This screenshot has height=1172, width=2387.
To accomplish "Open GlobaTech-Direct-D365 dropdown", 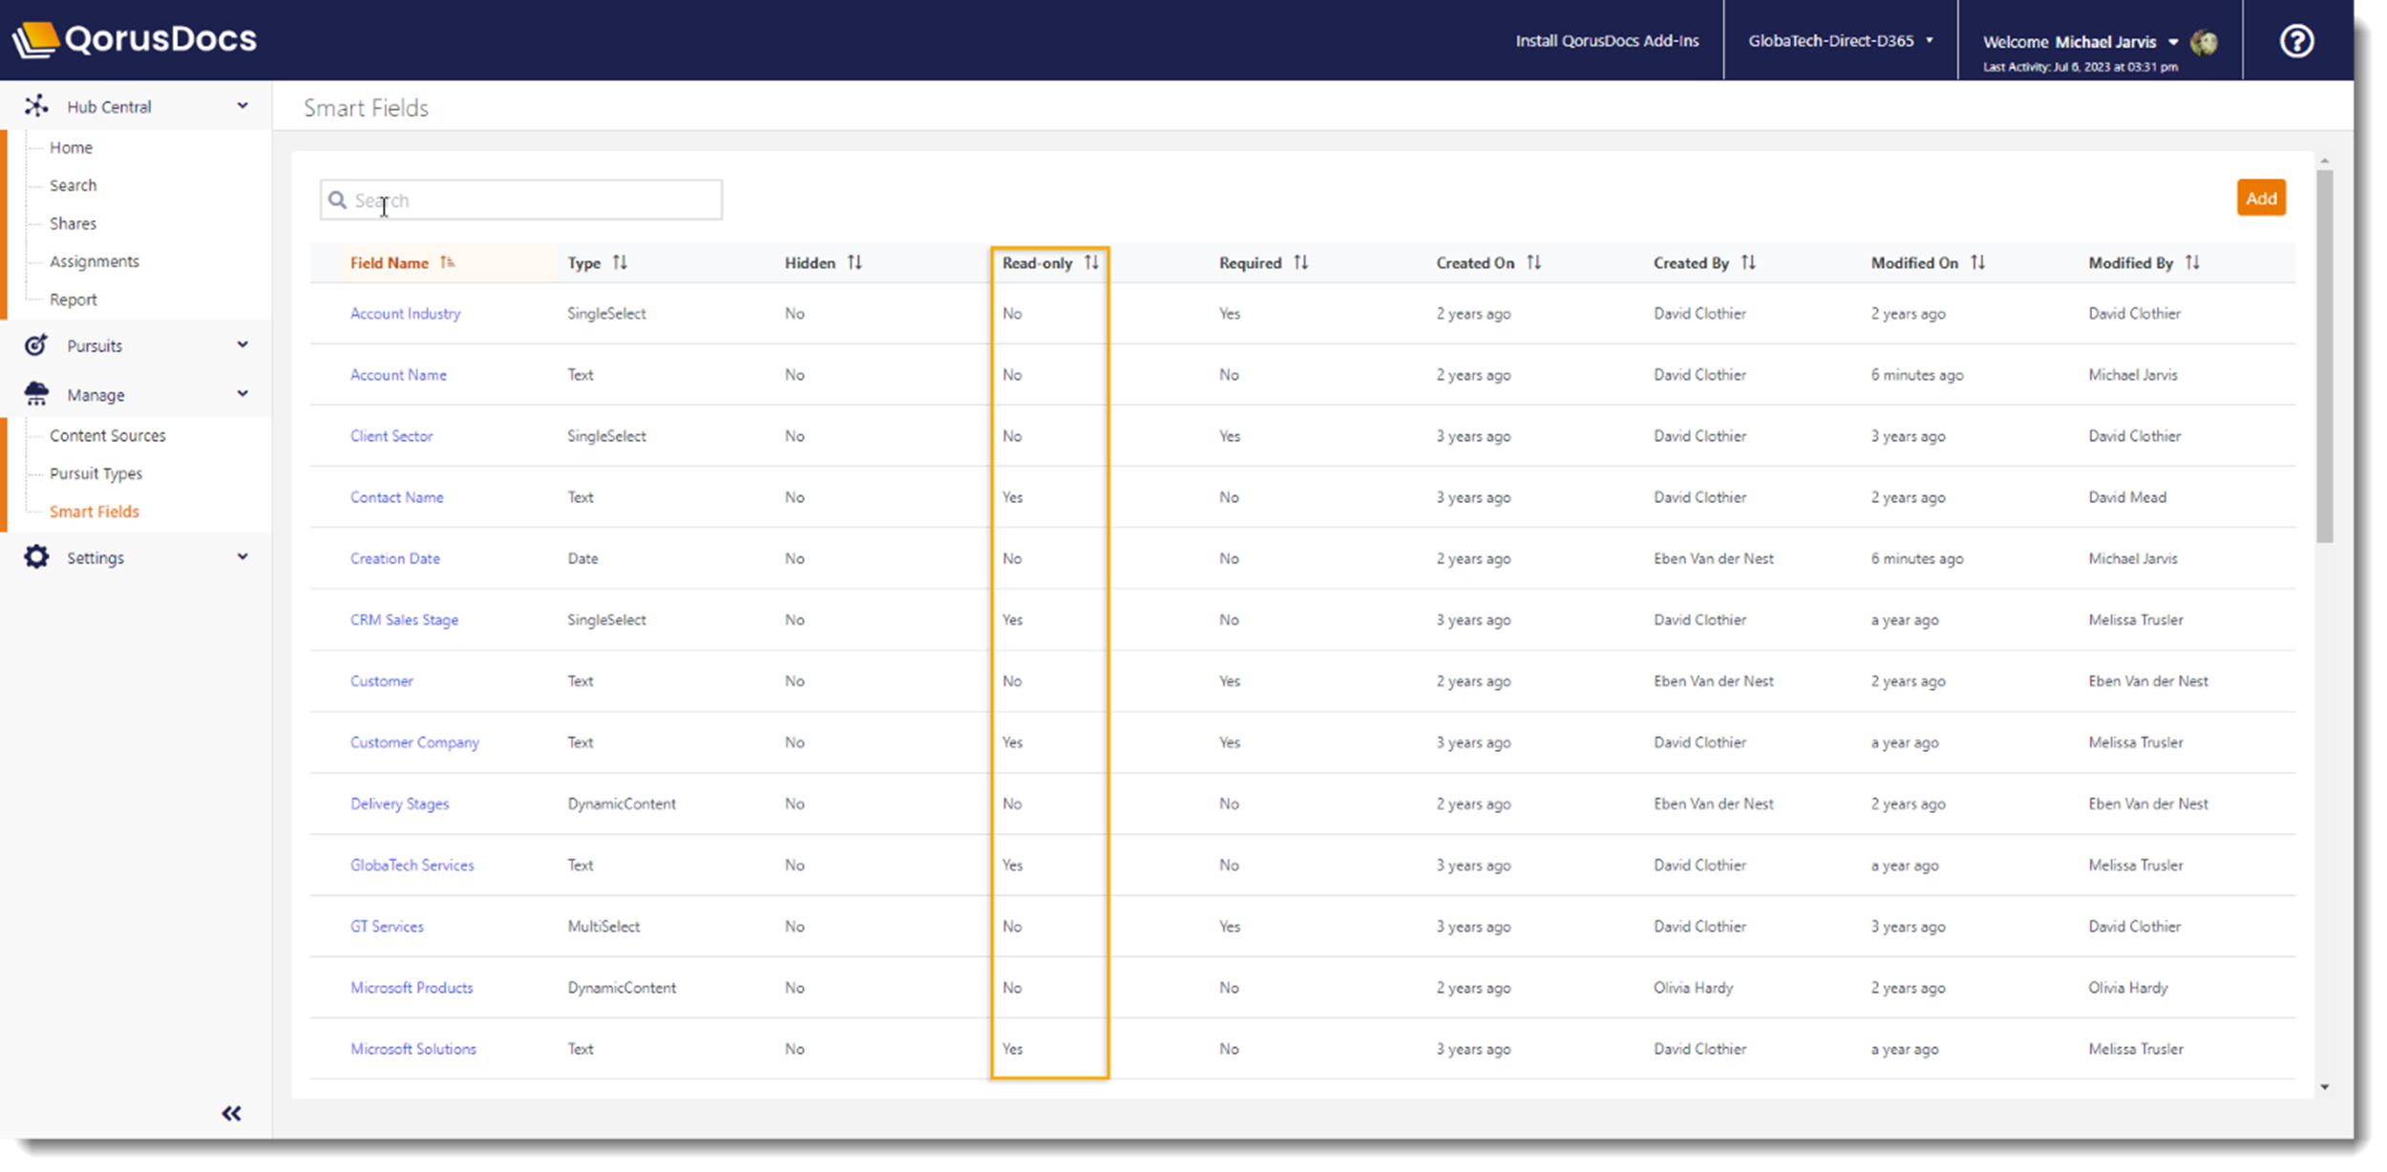I will click(1840, 40).
